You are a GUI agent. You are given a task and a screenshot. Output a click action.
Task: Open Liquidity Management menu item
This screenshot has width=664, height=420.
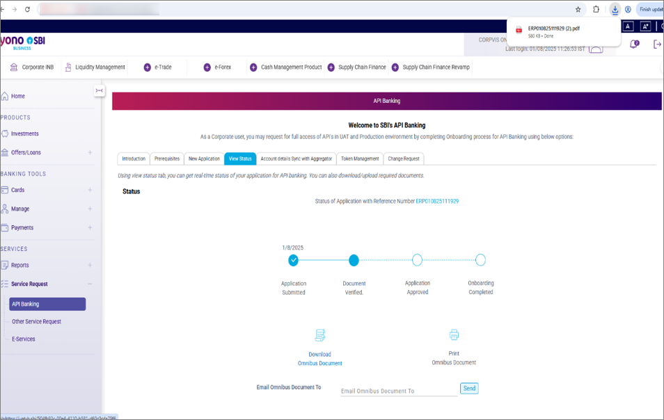pyautogui.click(x=95, y=67)
